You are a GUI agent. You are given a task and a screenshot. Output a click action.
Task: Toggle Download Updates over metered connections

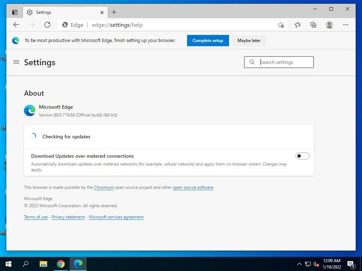(x=303, y=156)
